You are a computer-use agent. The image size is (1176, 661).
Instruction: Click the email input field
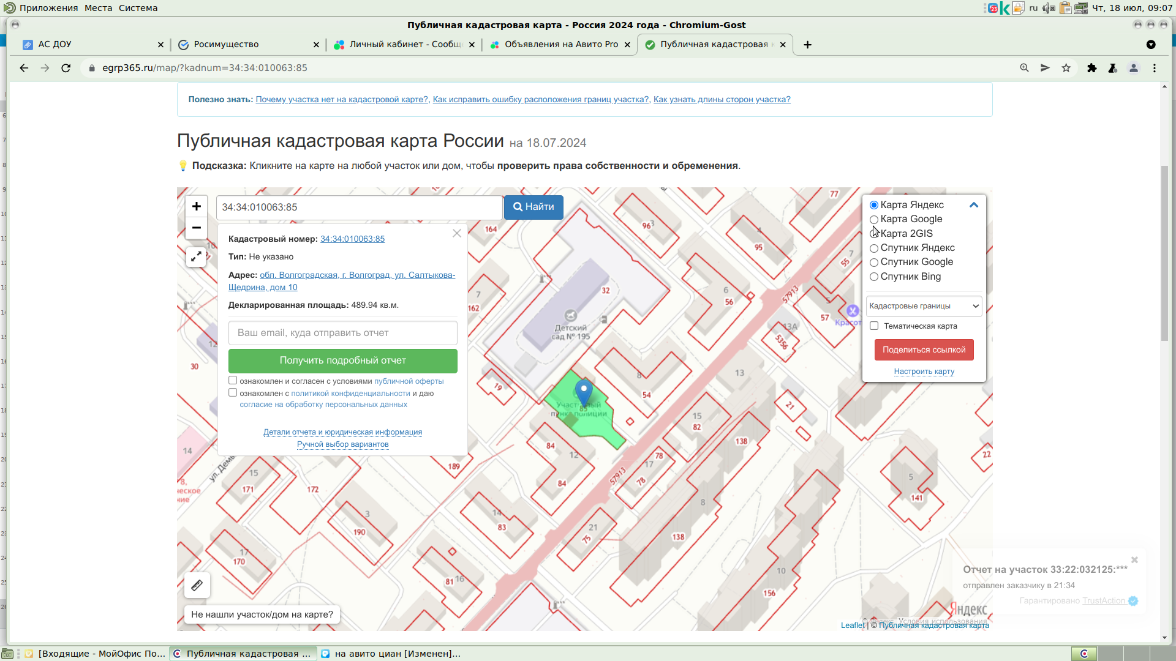(342, 333)
